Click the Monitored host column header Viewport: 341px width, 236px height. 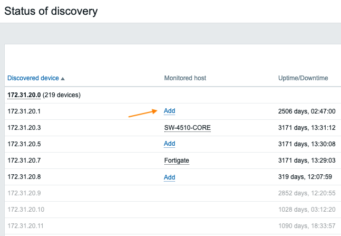[185, 78]
